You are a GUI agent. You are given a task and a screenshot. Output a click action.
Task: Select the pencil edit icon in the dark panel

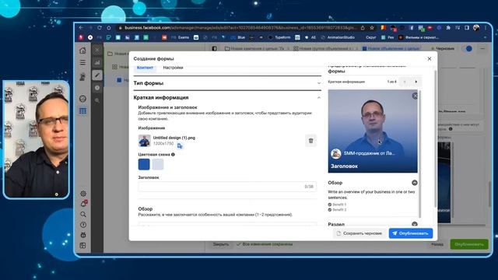[x=97, y=75]
